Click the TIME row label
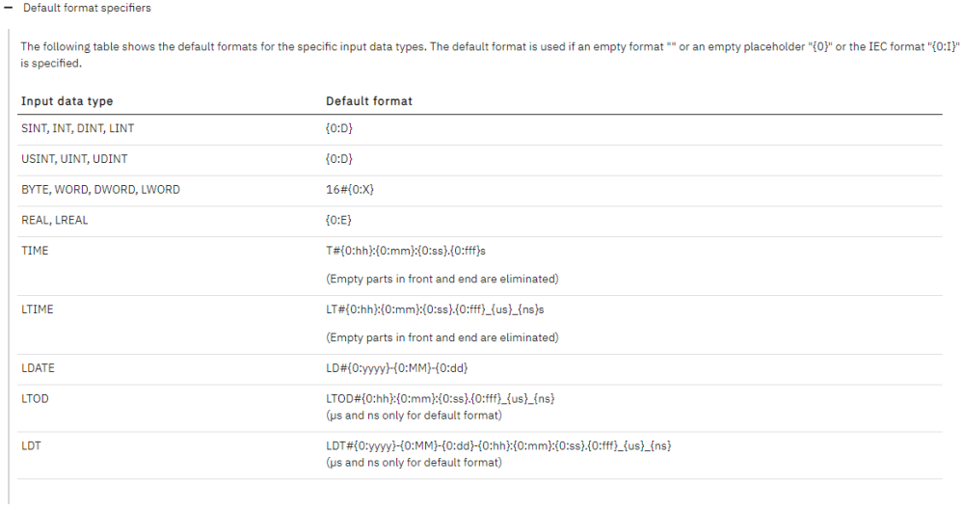 [35, 251]
